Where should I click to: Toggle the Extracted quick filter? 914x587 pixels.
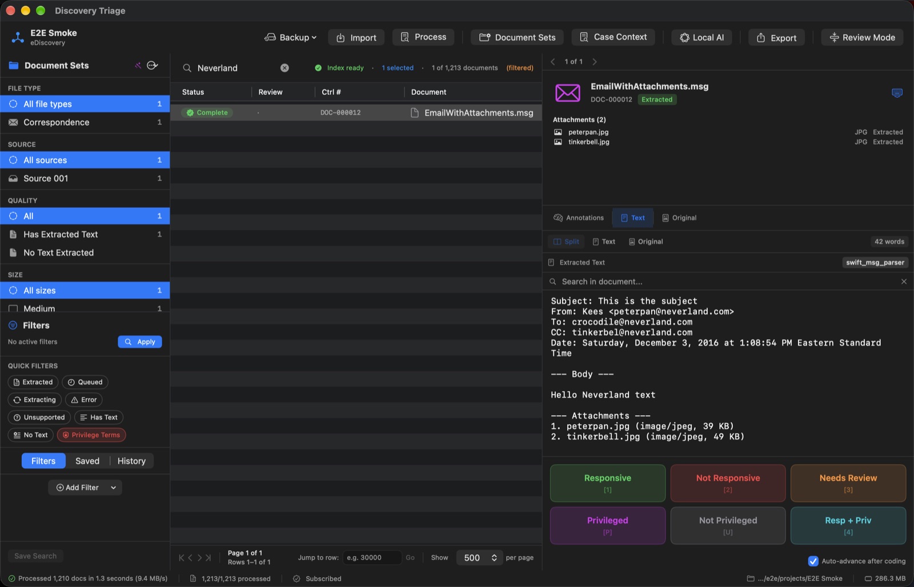point(33,382)
